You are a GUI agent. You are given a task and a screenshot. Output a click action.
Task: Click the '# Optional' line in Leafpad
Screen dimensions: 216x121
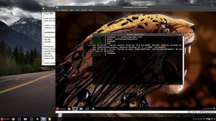[x=49, y=47]
